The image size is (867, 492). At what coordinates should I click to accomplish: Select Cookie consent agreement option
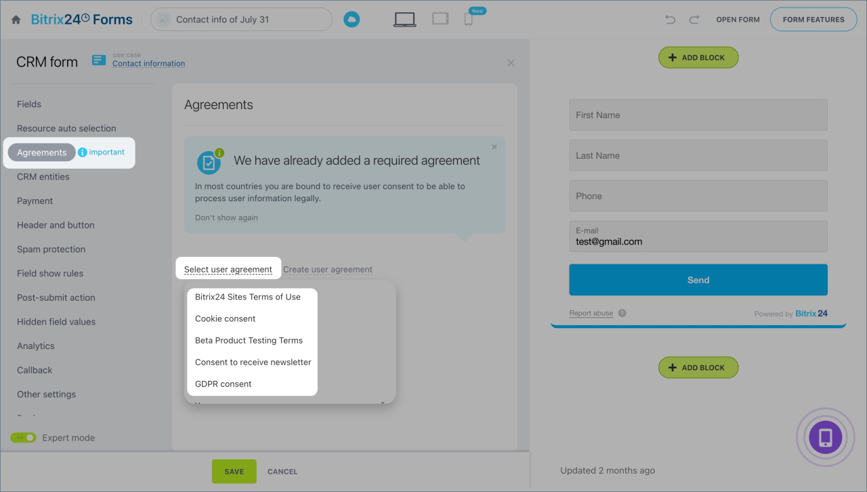click(x=225, y=319)
